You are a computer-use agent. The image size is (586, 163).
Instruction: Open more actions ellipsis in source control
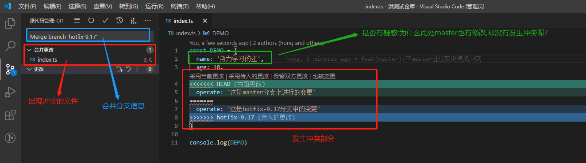148,20
